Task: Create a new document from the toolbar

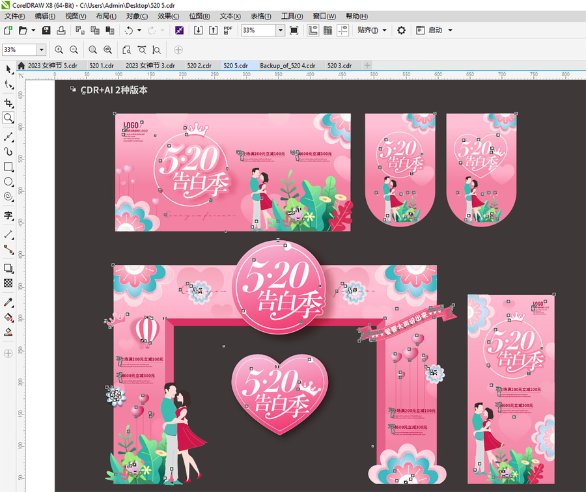Action: point(8,30)
